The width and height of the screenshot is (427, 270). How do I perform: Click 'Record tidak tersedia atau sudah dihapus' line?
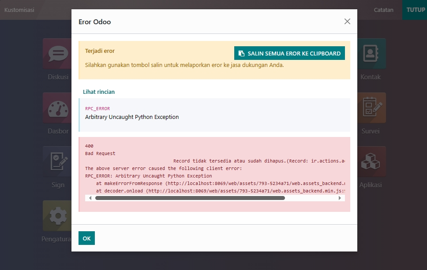[x=259, y=161]
